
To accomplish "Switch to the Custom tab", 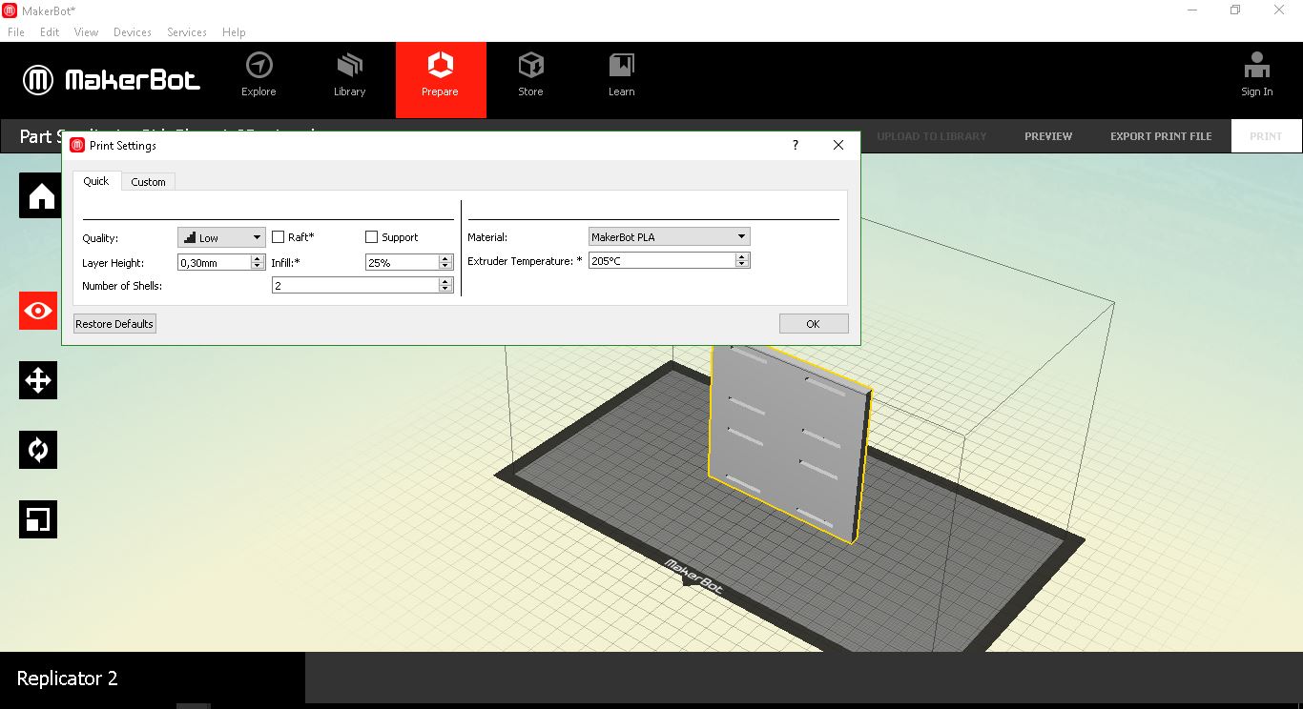I will pos(148,182).
